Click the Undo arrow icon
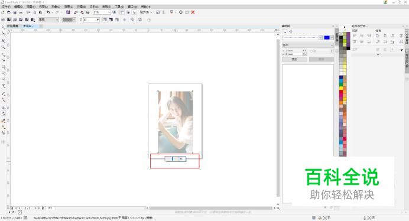This screenshot has width=409, height=221. click(48, 12)
